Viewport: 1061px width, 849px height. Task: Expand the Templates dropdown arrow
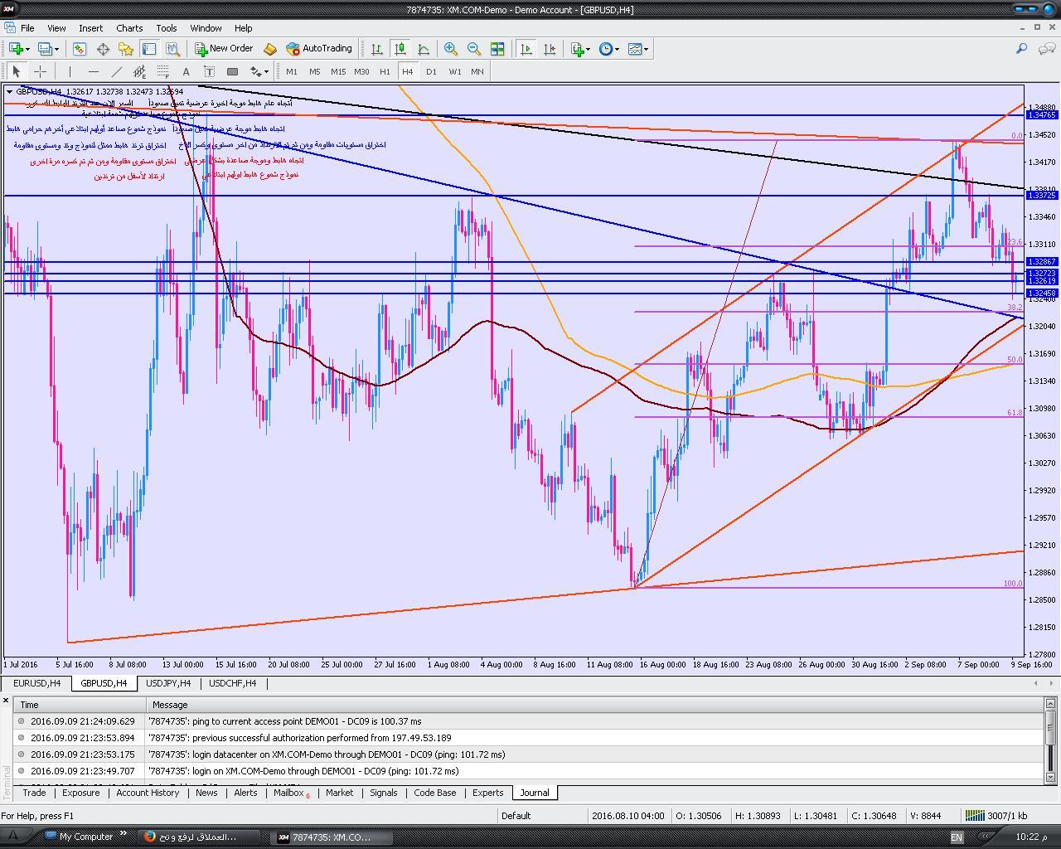(x=646, y=49)
